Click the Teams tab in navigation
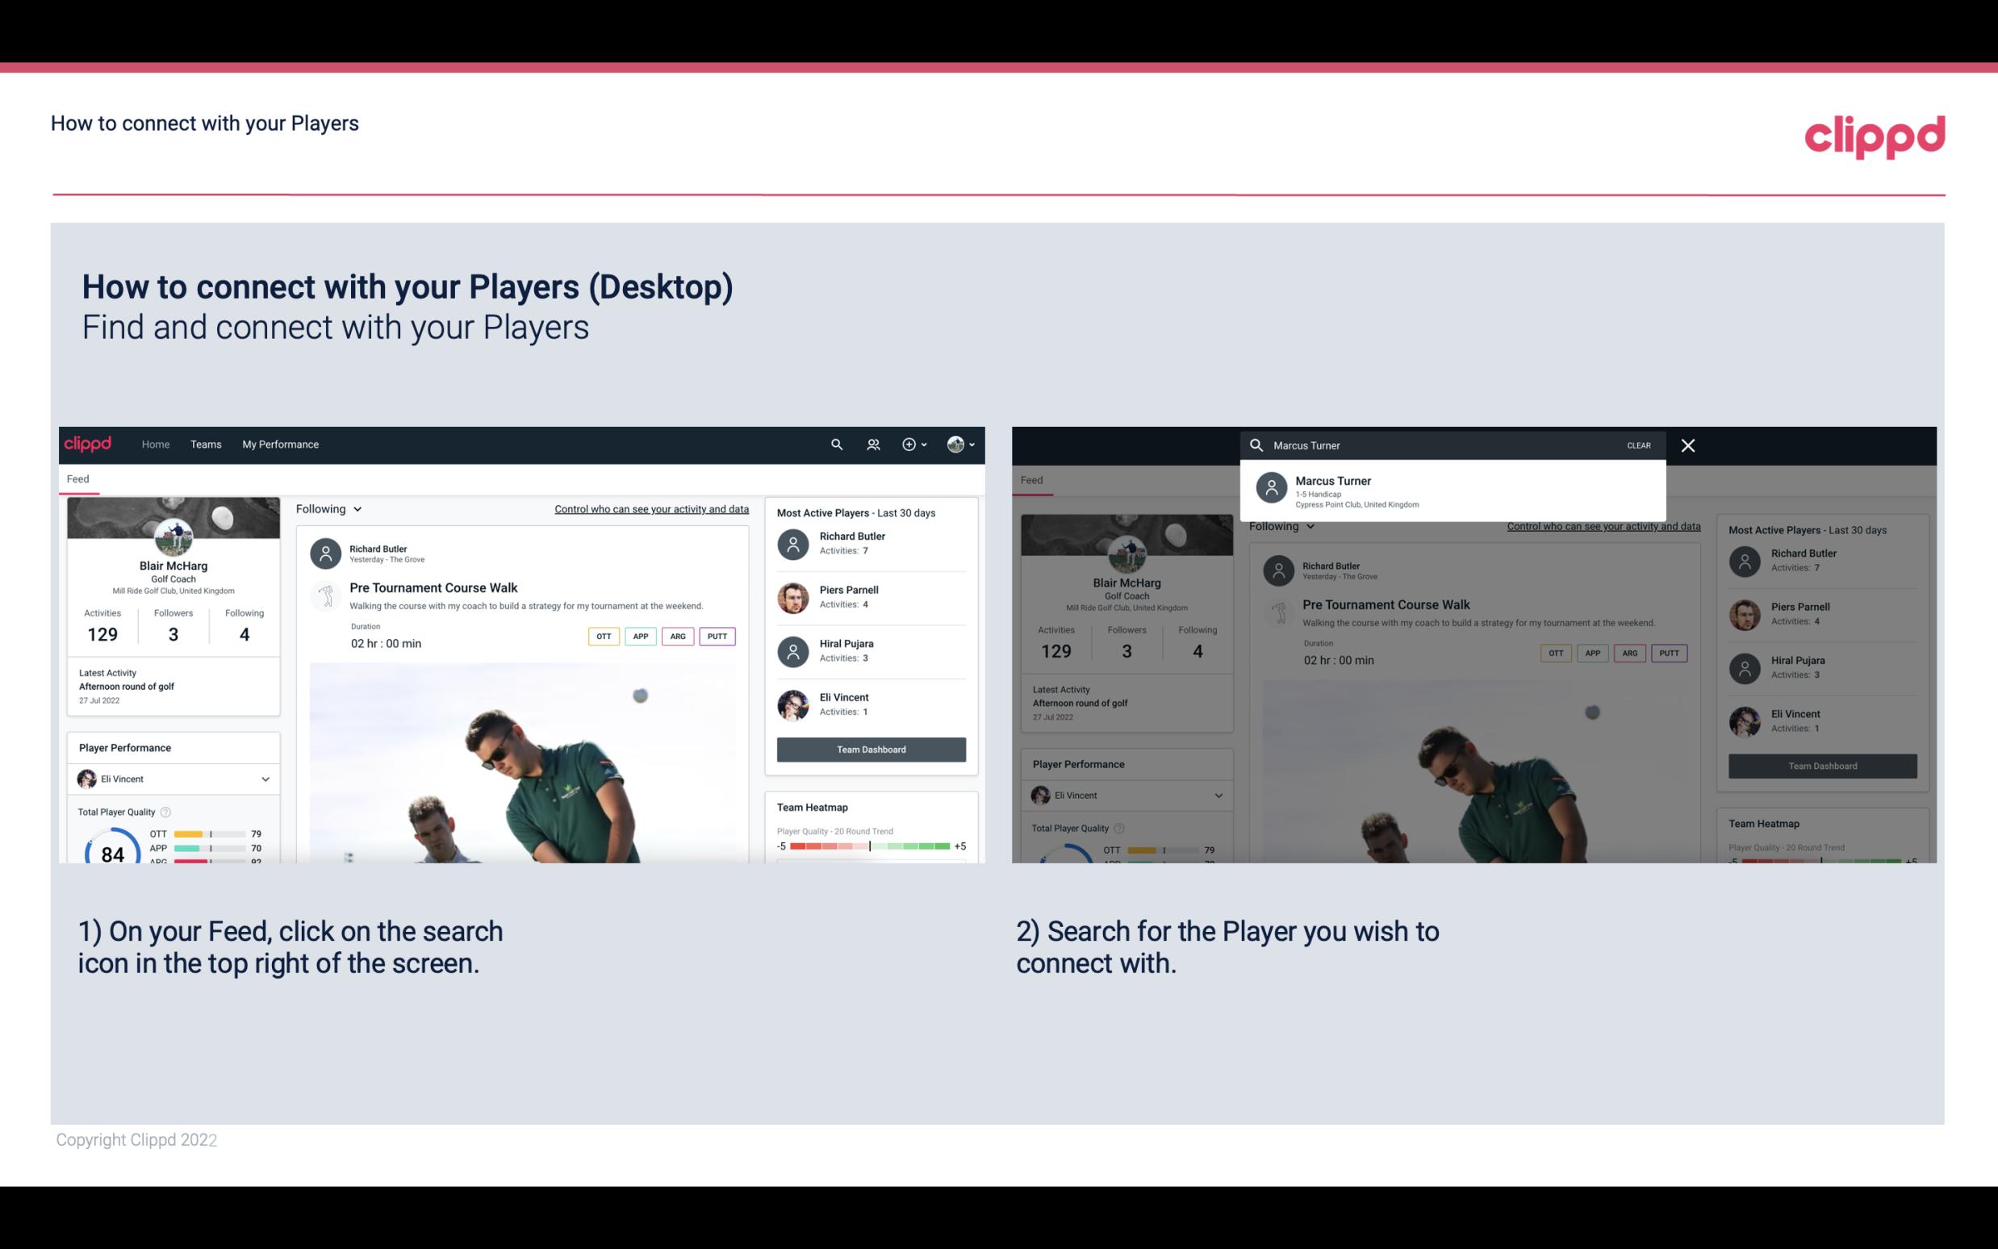 tap(206, 443)
